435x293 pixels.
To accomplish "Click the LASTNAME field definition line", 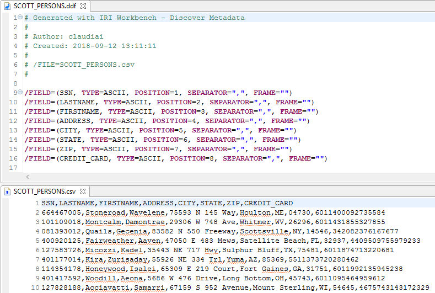I will (x=169, y=102).
